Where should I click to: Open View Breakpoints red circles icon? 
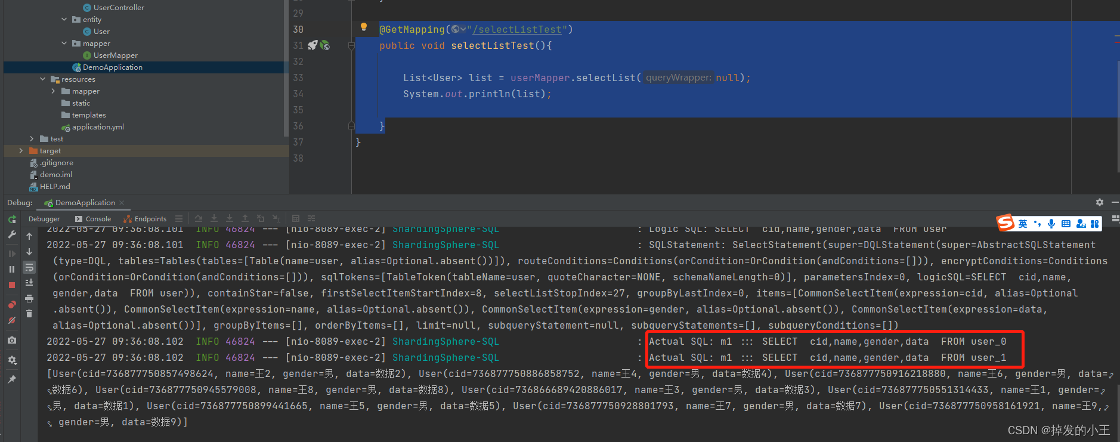pyautogui.click(x=12, y=305)
